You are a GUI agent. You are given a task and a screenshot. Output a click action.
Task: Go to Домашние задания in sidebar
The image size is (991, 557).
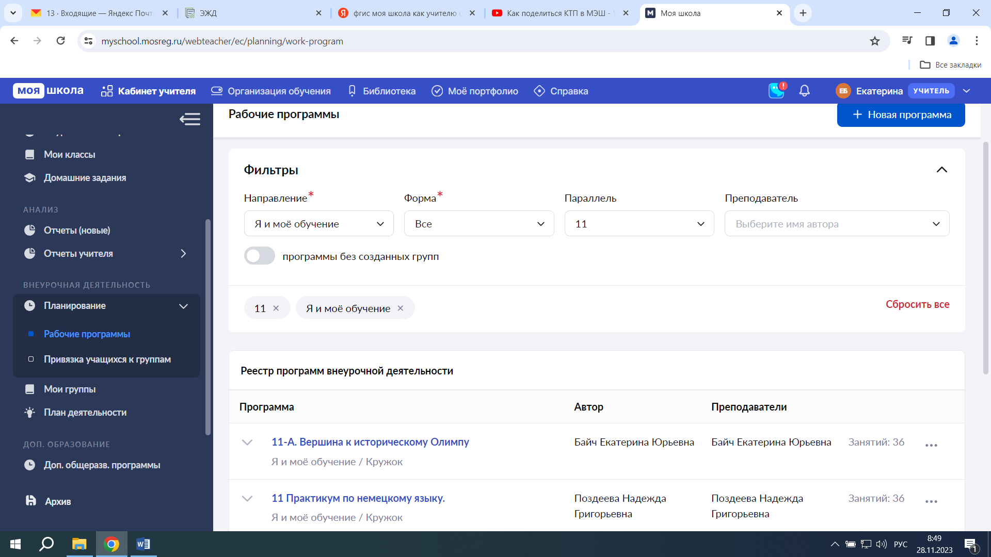pyautogui.click(x=85, y=177)
